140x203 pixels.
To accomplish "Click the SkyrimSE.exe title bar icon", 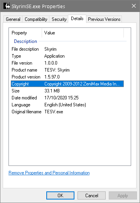I will click(x=7, y=6).
